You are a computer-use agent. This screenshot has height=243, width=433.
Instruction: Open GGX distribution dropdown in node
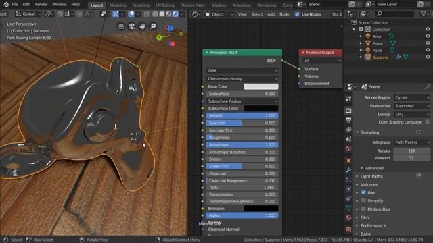242,70
